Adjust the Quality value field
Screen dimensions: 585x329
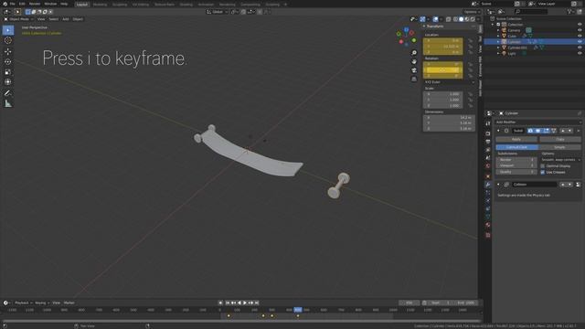[x=516, y=172]
